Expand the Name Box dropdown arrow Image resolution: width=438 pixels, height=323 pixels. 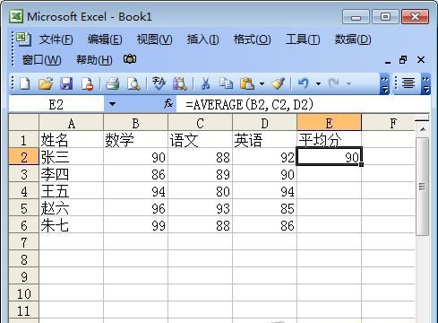pos(112,104)
